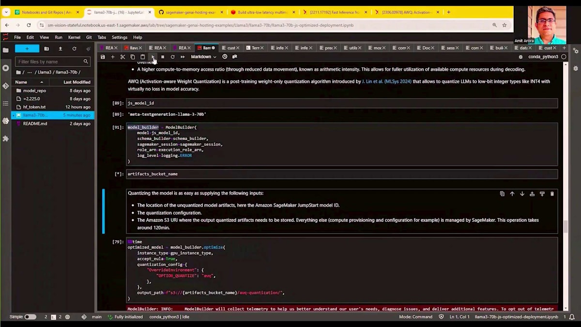Move the active cell up
The image size is (581, 327).
(x=512, y=194)
